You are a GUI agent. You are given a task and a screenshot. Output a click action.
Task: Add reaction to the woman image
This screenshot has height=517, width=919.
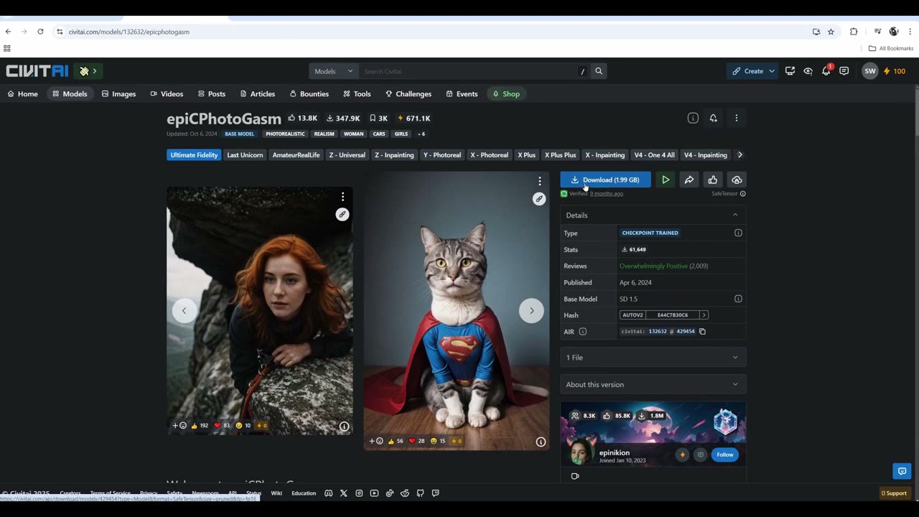[179, 425]
